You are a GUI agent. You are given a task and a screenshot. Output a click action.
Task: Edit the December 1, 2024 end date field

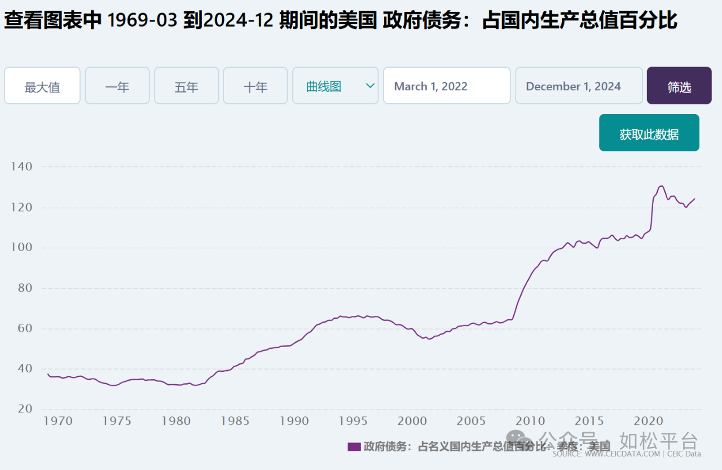(579, 86)
